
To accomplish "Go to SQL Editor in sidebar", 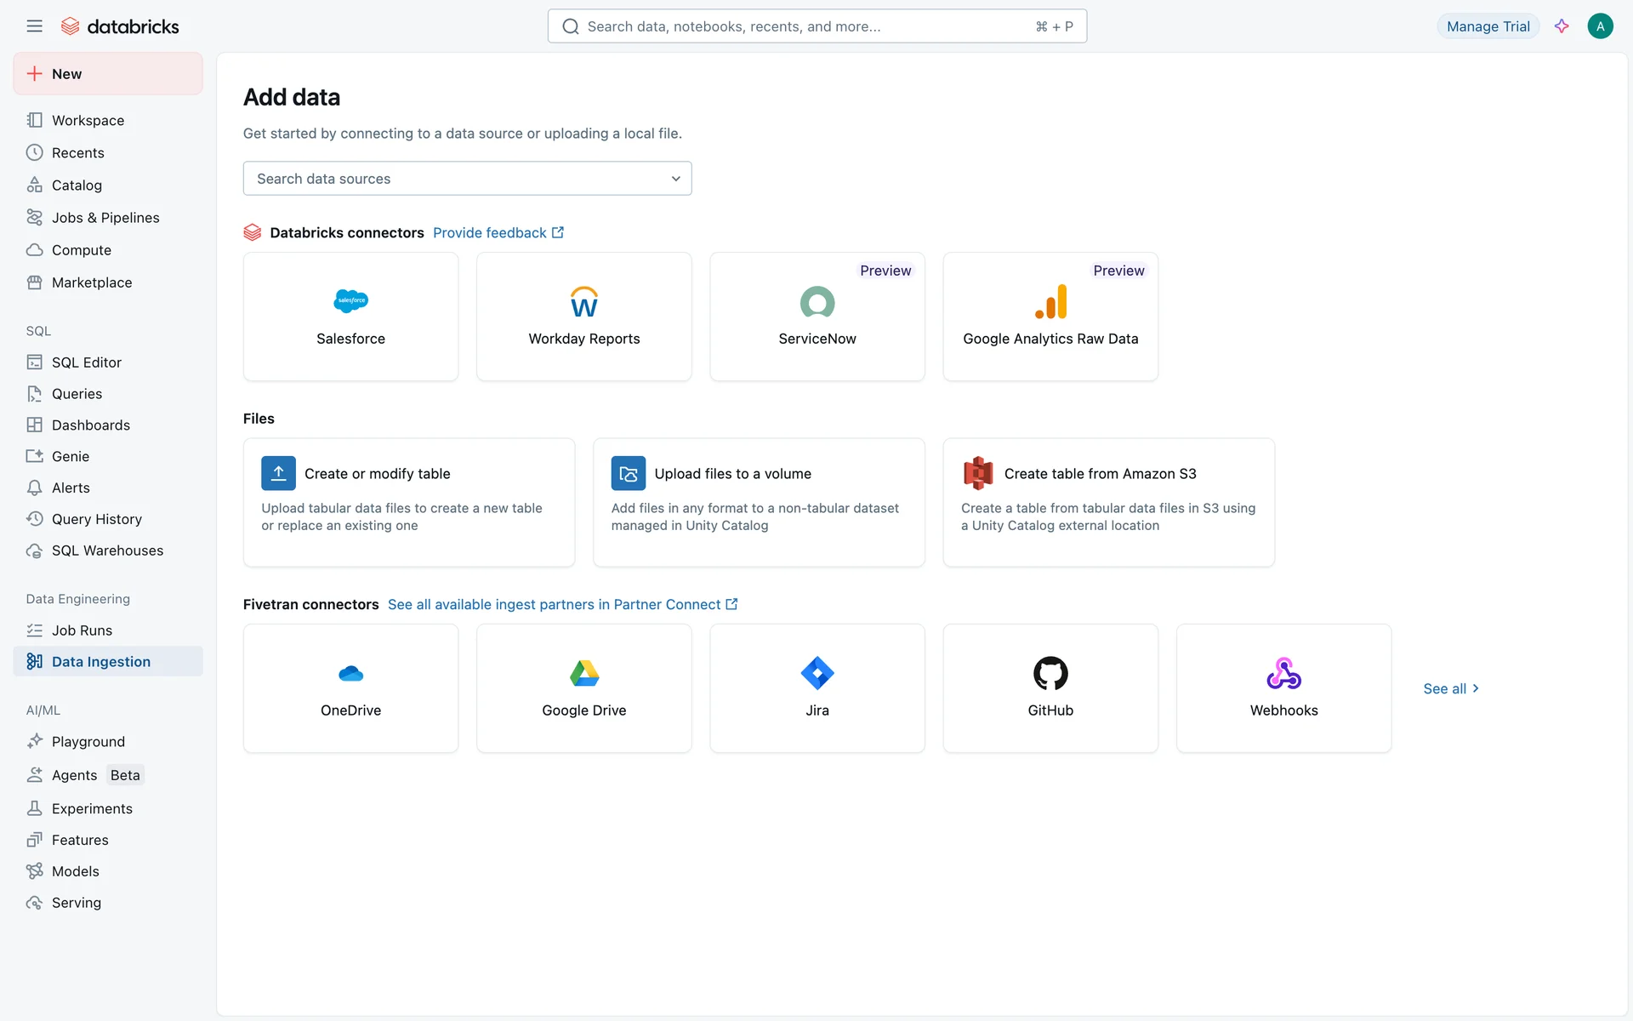I will pyautogui.click(x=86, y=362).
